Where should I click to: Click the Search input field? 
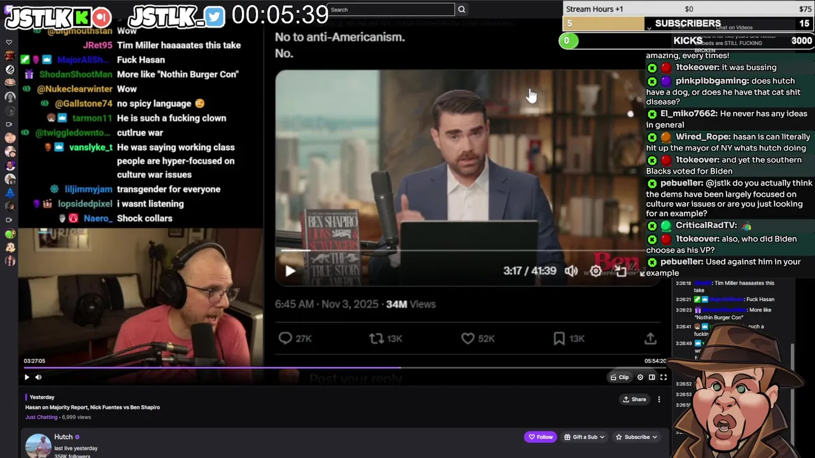392,10
